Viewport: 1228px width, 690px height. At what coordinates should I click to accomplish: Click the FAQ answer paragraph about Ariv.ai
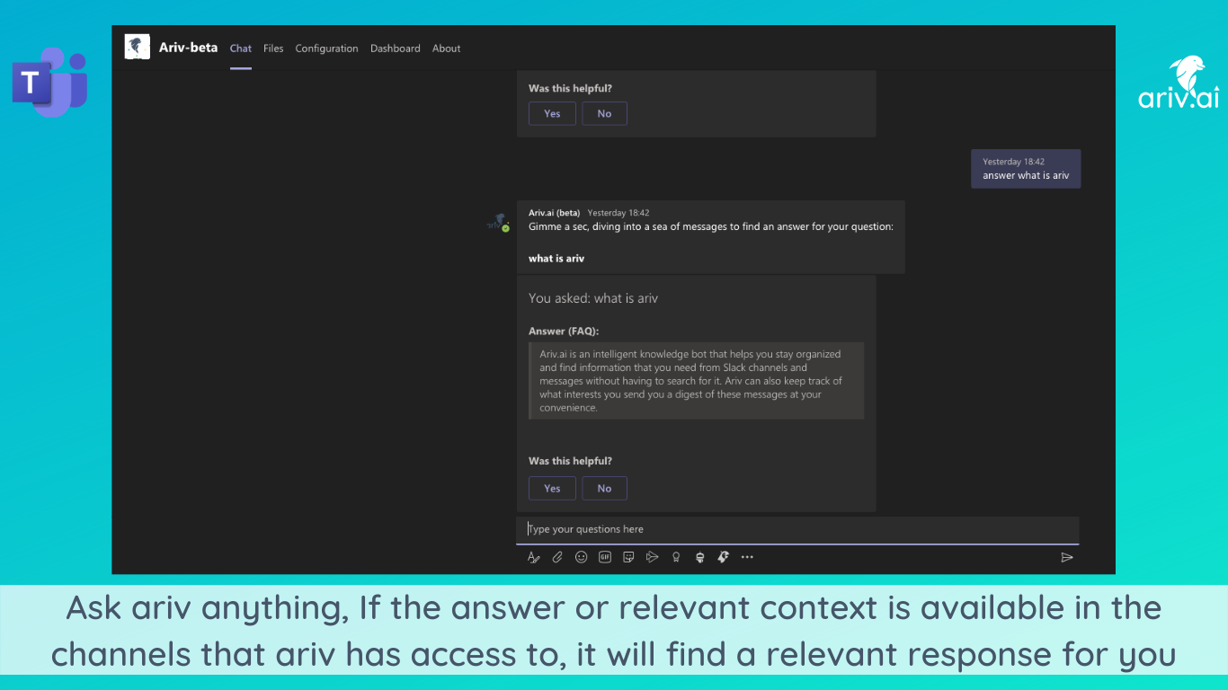click(x=697, y=381)
